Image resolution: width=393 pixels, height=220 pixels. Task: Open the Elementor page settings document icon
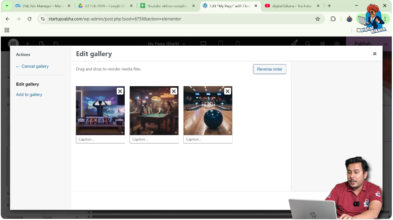pos(42,44)
